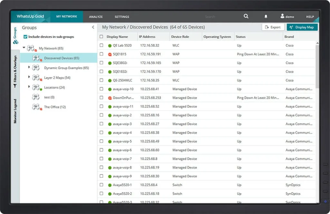Click the test group icon
This screenshot has width=330, height=214.
pyautogui.click(x=36, y=97)
